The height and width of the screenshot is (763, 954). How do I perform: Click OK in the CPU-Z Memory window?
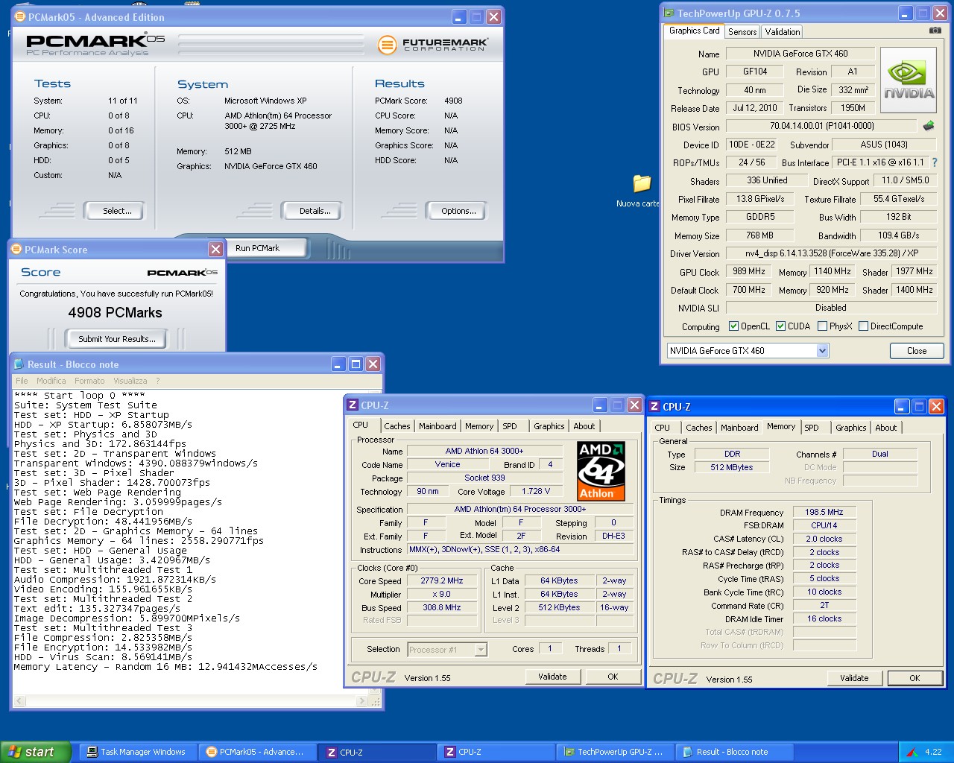tap(914, 678)
